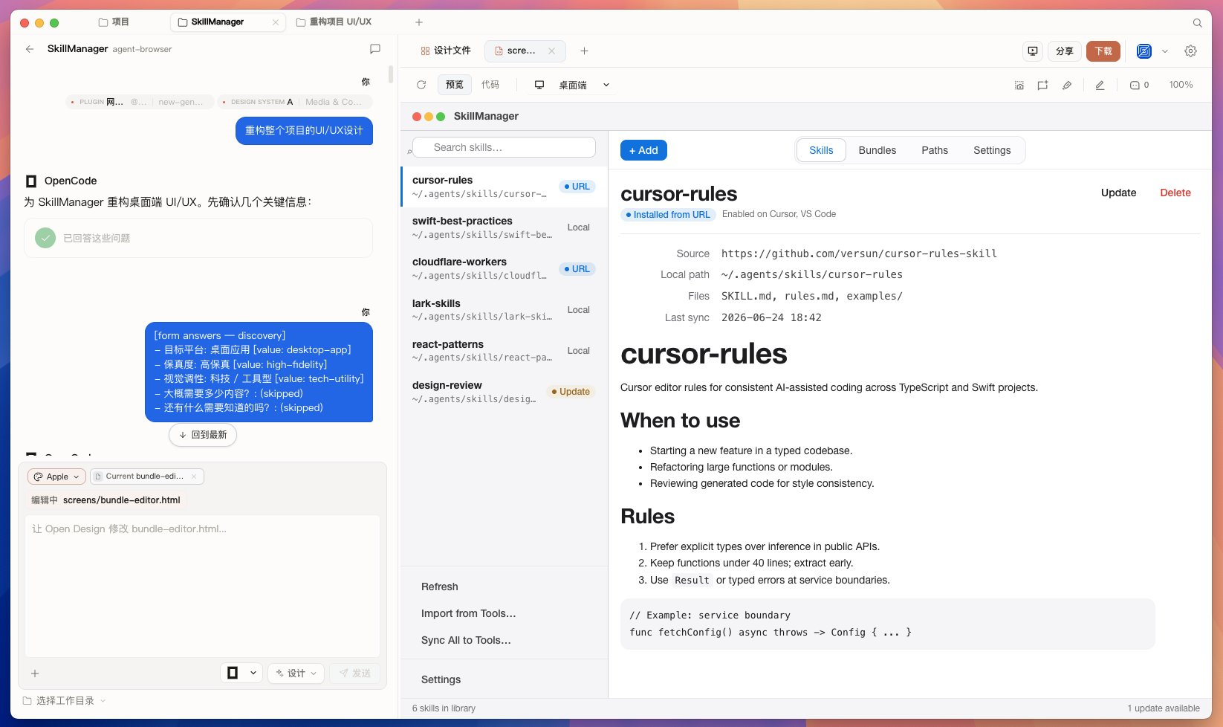Click the 下载 download button

[1103, 51]
